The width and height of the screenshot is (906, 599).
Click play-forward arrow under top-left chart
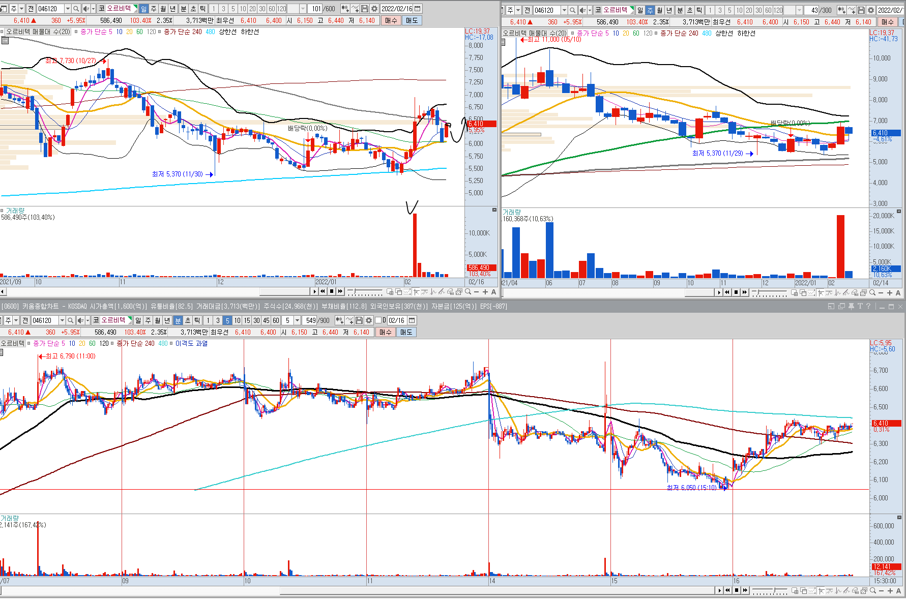[315, 291]
